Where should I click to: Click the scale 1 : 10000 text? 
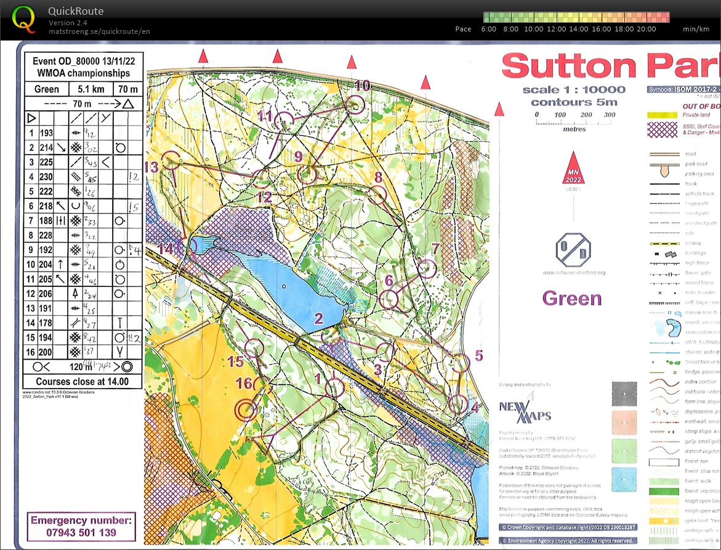[574, 90]
